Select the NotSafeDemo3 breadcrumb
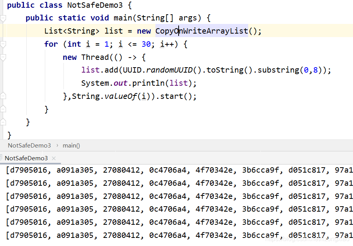The image size is (353, 246). point(29,146)
